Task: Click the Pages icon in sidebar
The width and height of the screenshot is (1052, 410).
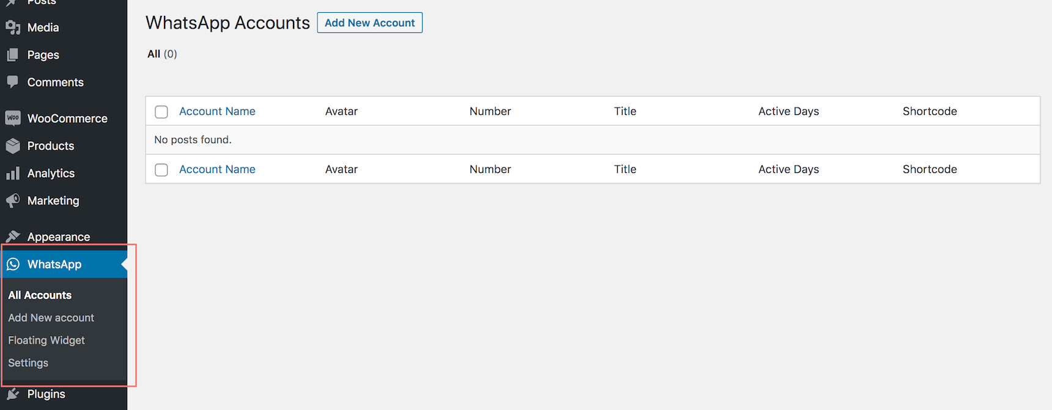Action: point(13,55)
